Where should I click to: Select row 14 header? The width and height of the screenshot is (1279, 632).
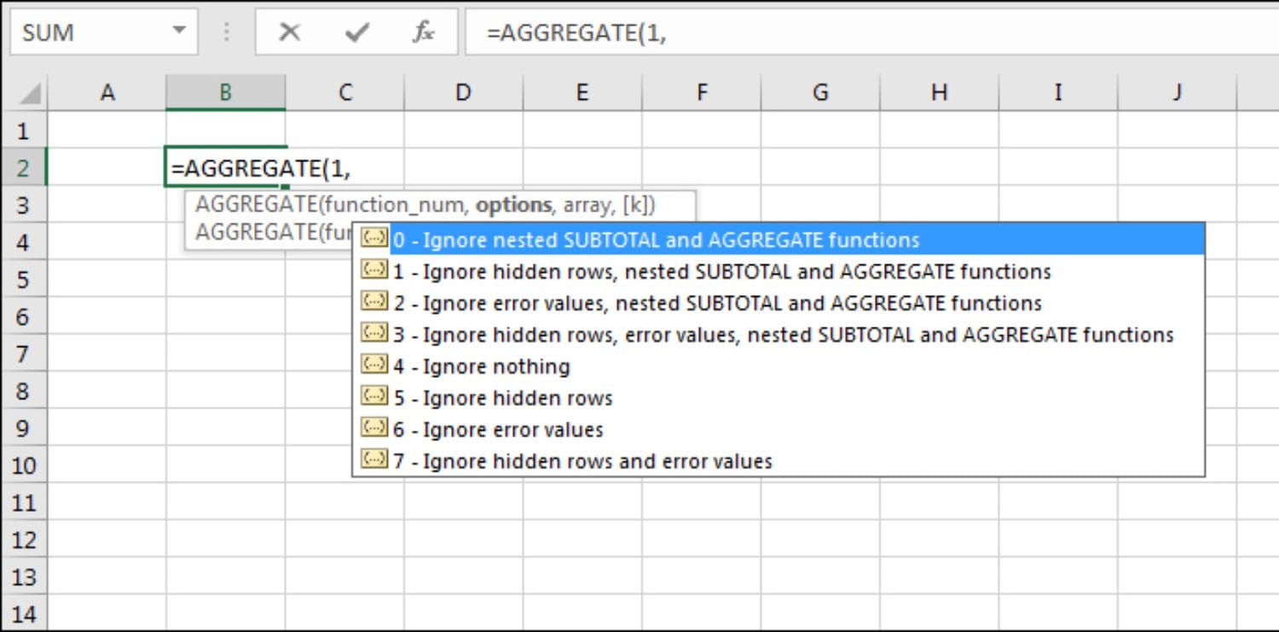tap(23, 614)
